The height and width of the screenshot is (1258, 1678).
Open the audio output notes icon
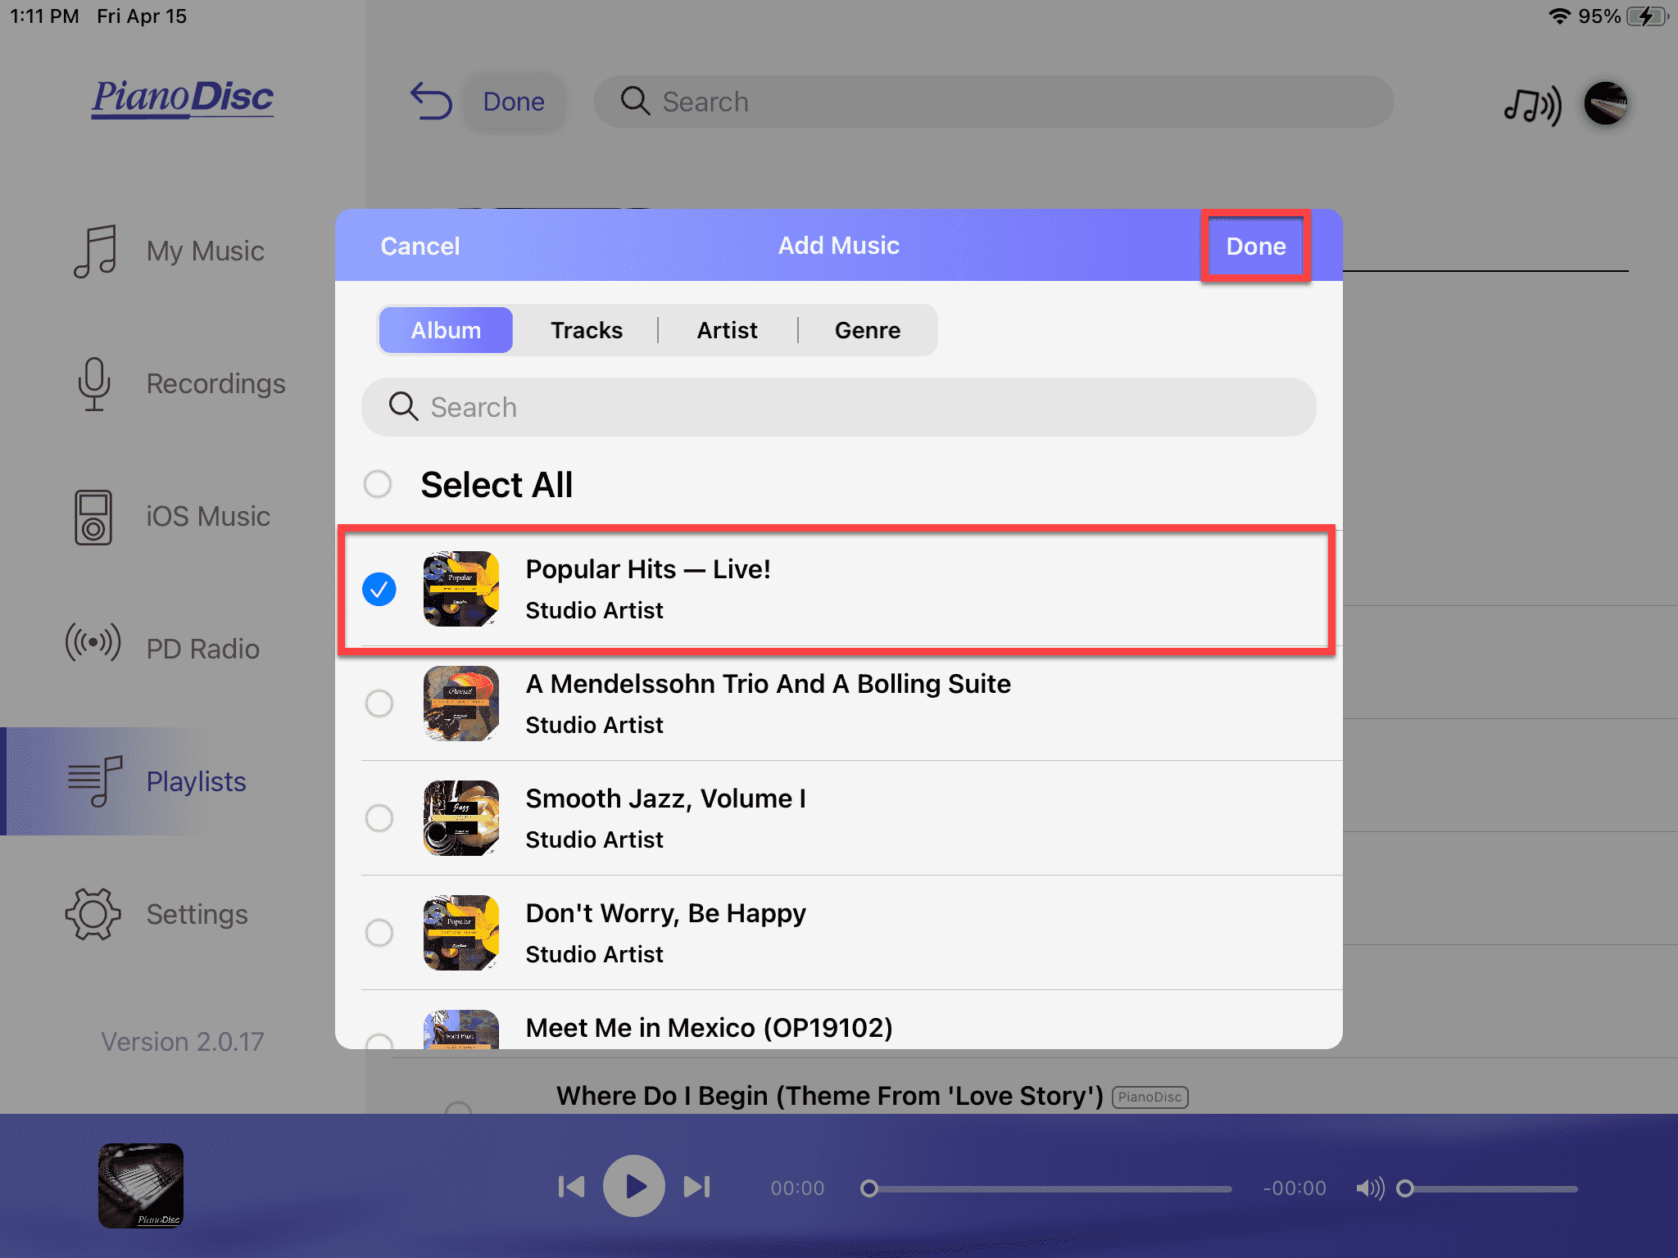coord(1531,105)
